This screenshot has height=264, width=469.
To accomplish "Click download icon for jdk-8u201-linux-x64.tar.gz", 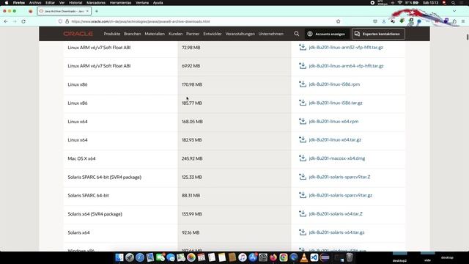I will point(303,139).
